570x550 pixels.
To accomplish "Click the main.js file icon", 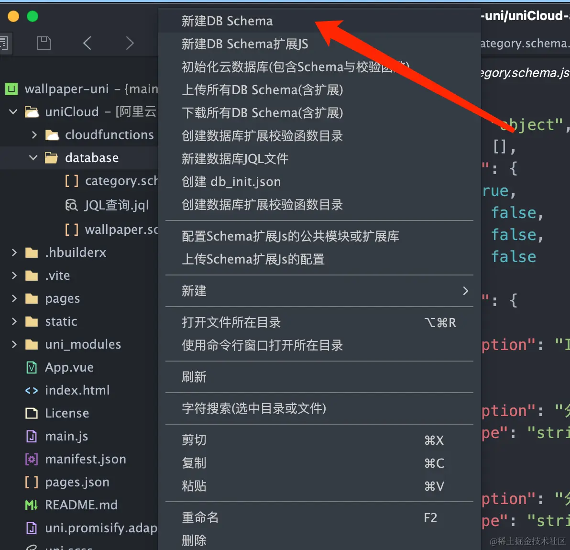I will (32, 436).
